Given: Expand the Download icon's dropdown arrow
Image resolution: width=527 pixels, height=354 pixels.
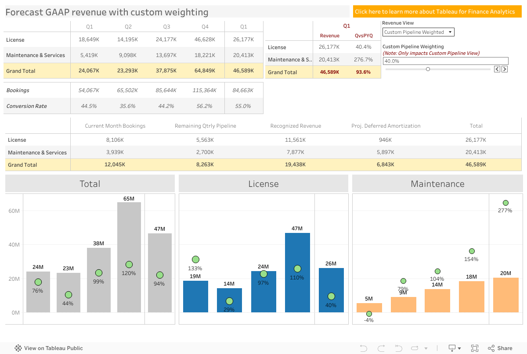Looking at the screenshot, I should point(460,348).
